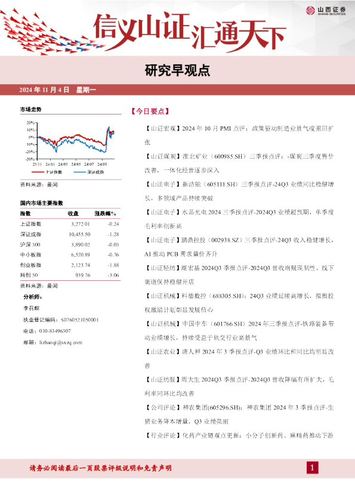Click the page number 1 badge
Image resolution: width=355 pixels, height=502 pixels.
(x=312, y=468)
